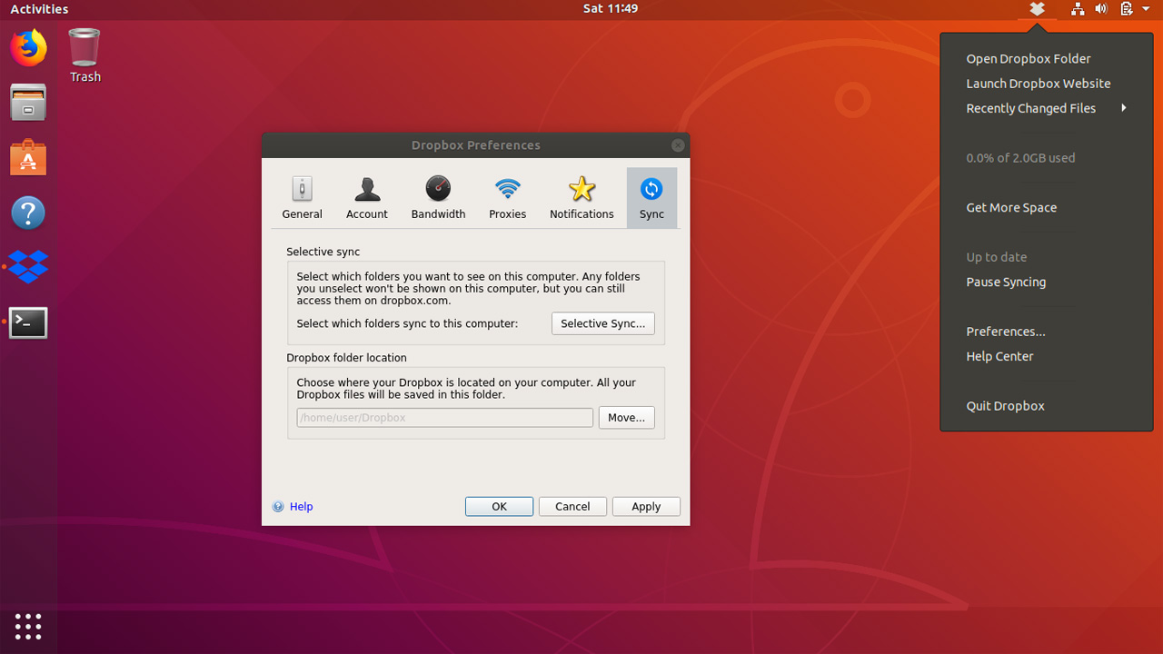Open the clock showing Sat 11:49
The image size is (1163, 654).
click(x=611, y=9)
